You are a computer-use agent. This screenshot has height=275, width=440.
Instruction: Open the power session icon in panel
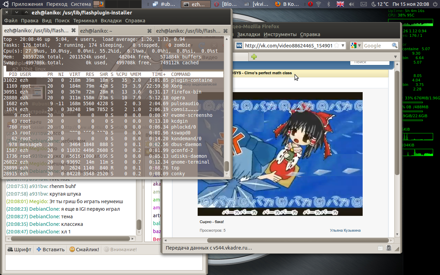click(435, 4)
